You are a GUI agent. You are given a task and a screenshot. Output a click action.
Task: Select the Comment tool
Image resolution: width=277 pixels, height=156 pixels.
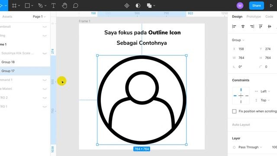pyautogui.click(x=75, y=6)
